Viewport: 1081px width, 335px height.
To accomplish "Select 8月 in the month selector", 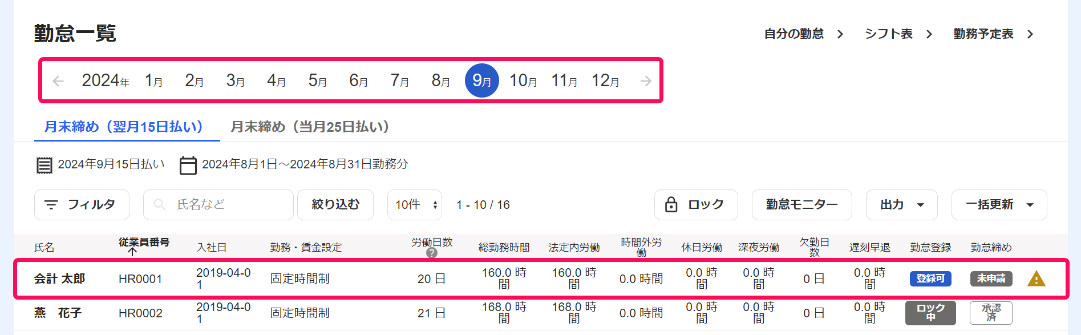I will [441, 81].
